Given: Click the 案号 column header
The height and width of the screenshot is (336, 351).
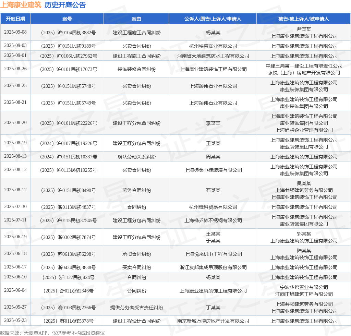Looking at the screenshot, I should click(67, 19).
